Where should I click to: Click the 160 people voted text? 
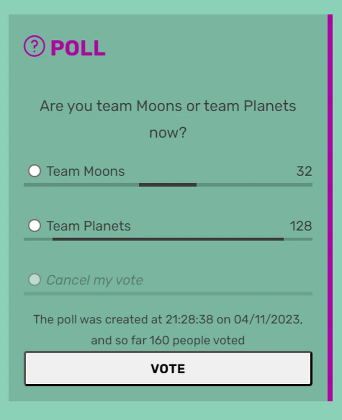pos(168,340)
